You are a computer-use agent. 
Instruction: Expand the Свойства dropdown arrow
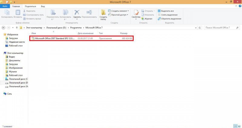tap(136, 19)
